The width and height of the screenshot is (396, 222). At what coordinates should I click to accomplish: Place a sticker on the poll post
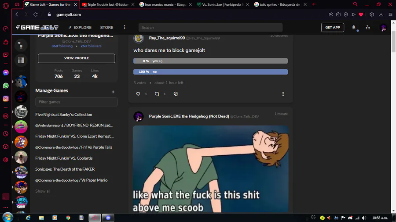(176, 94)
